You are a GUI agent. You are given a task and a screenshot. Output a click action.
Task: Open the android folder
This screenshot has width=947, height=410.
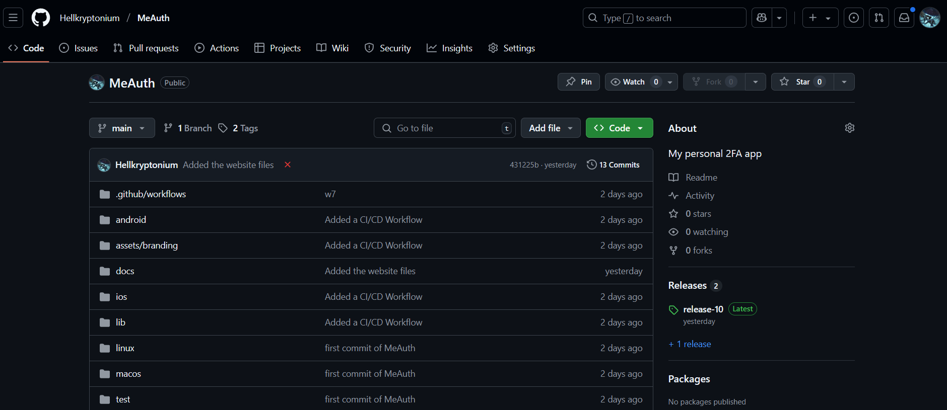click(x=131, y=219)
